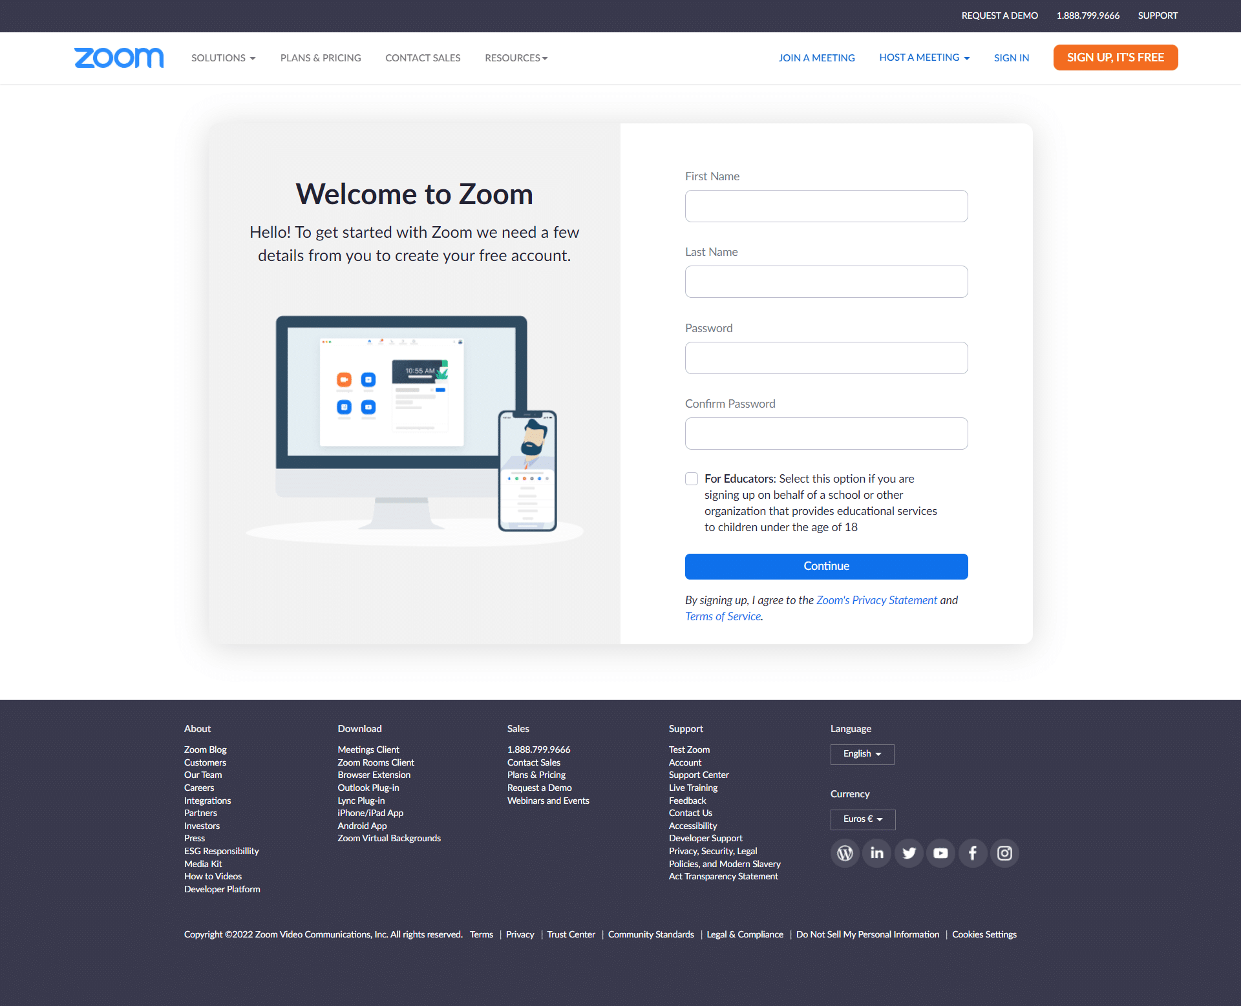Image resolution: width=1241 pixels, height=1006 pixels.
Task: Open the Trust Center bottom link
Action: [571, 934]
